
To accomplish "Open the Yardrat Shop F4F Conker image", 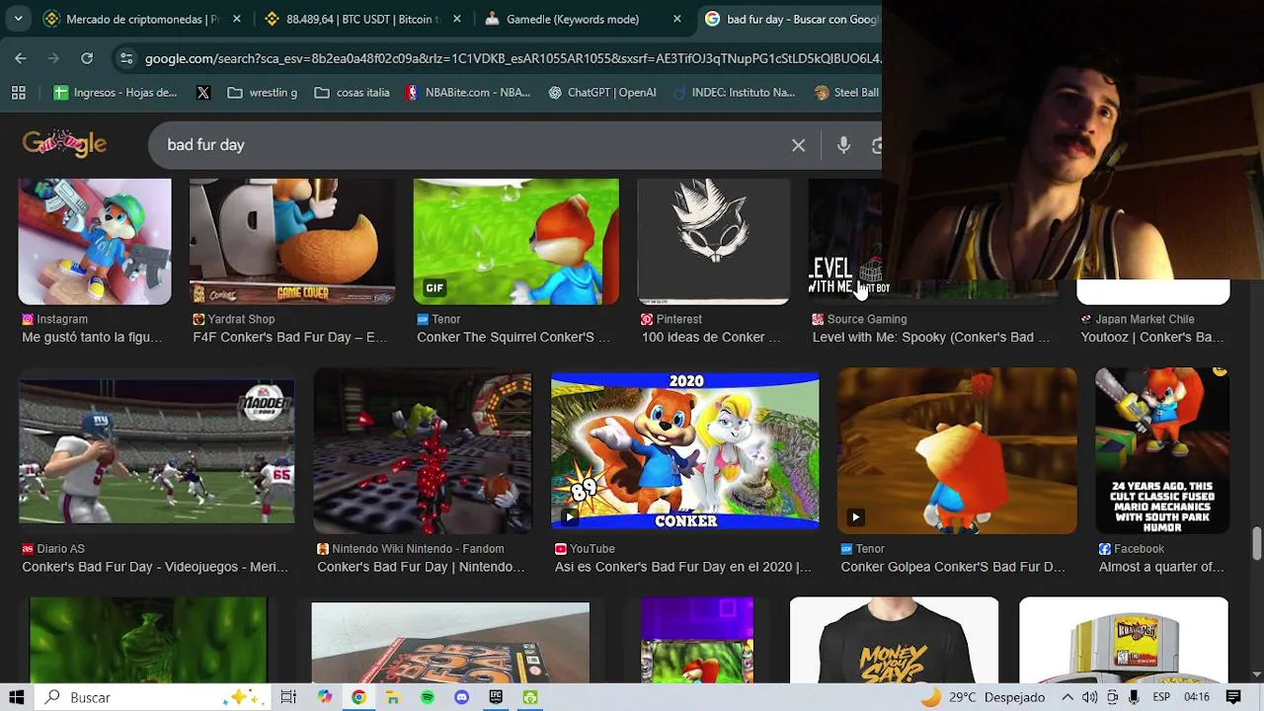I will click(x=291, y=241).
